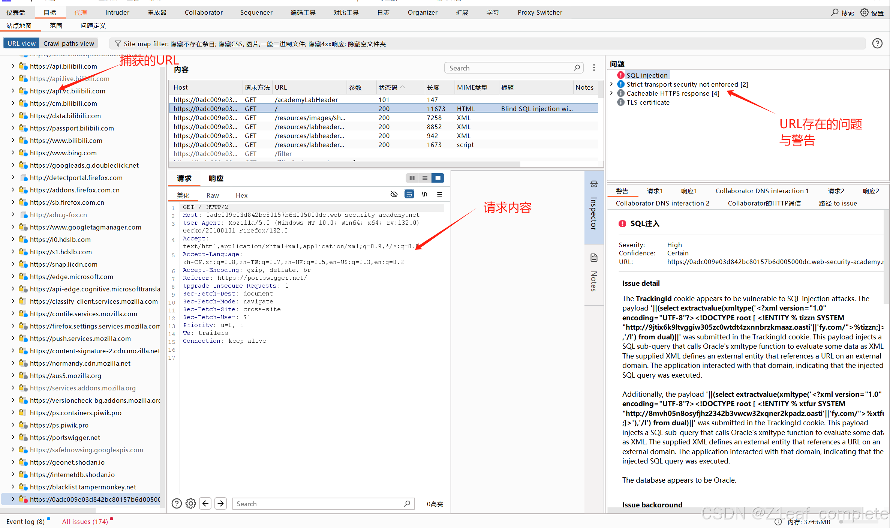Switch to the Sequencer tab
890x528 pixels.
point(256,12)
